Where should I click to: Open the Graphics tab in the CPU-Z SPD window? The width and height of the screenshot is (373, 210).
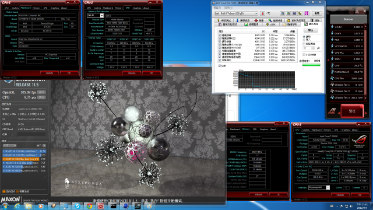coord(137,8)
